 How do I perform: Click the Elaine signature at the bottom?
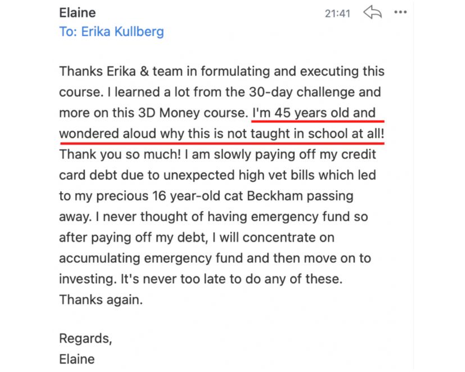click(77, 358)
